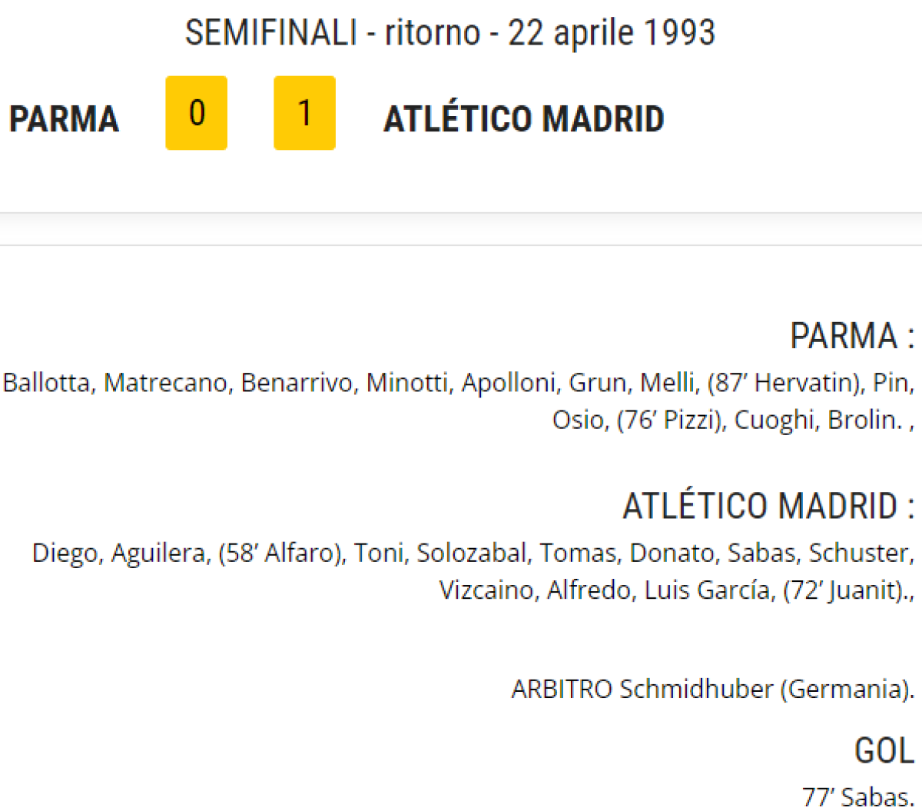This screenshot has height=811, width=922.
Task: Click the name Ballotta in Parma lineup
Action: coord(46,383)
